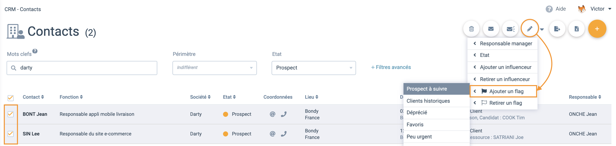Click the envelope email icon
The height and width of the screenshot is (146, 616).
[491, 29]
